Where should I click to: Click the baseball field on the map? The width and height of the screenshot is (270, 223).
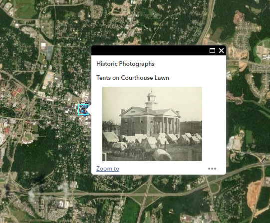tap(28, 137)
